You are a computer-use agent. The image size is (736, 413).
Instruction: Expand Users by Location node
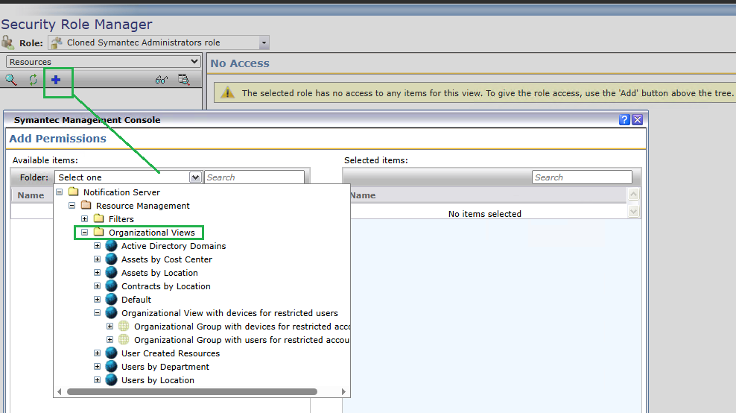(x=97, y=379)
